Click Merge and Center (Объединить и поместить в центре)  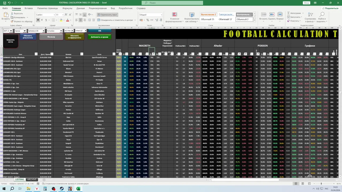click(115, 20)
